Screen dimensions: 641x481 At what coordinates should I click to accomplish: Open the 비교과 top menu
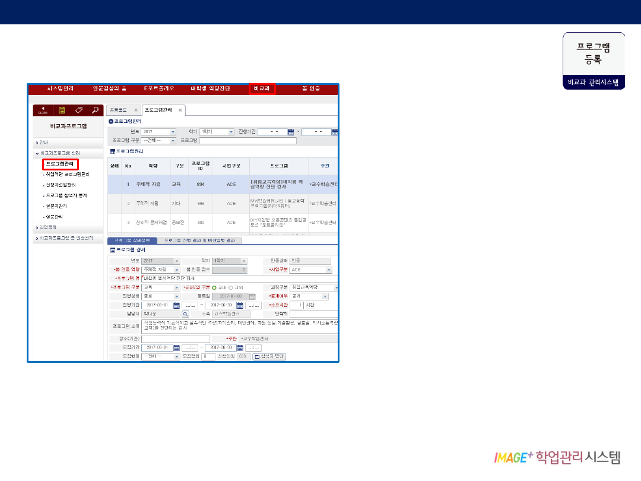(262, 88)
